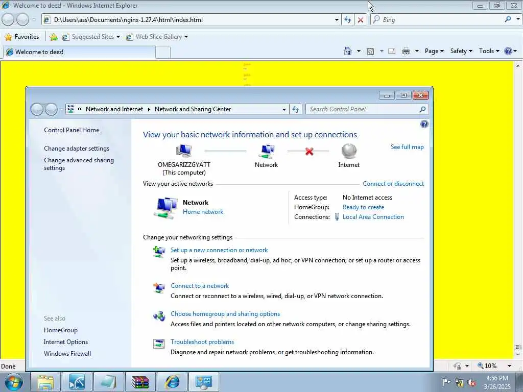
Task: Click the Connect to a network icon
Action: pos(159,287)
